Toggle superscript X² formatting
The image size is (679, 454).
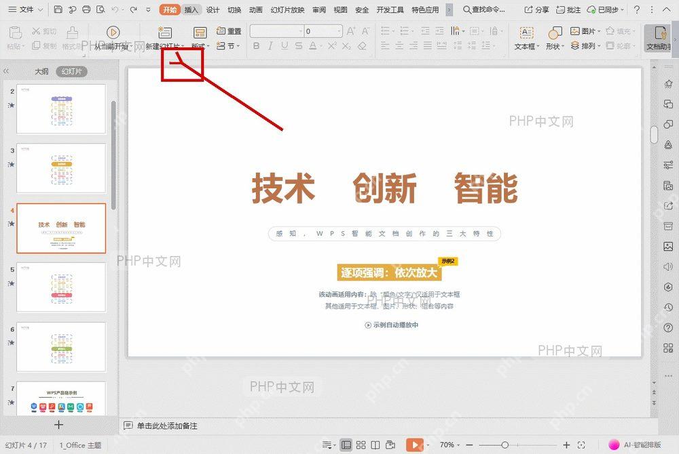click(332, 45)
